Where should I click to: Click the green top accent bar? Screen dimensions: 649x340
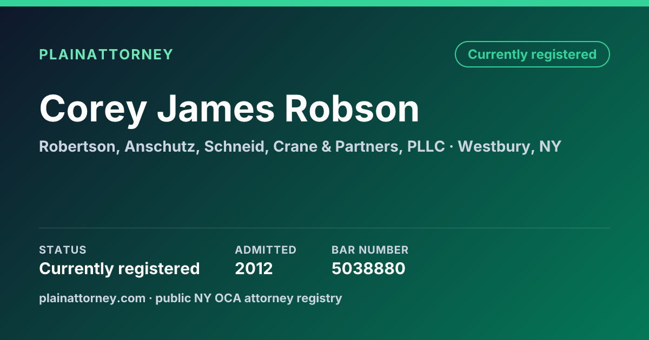coord(325,3)
